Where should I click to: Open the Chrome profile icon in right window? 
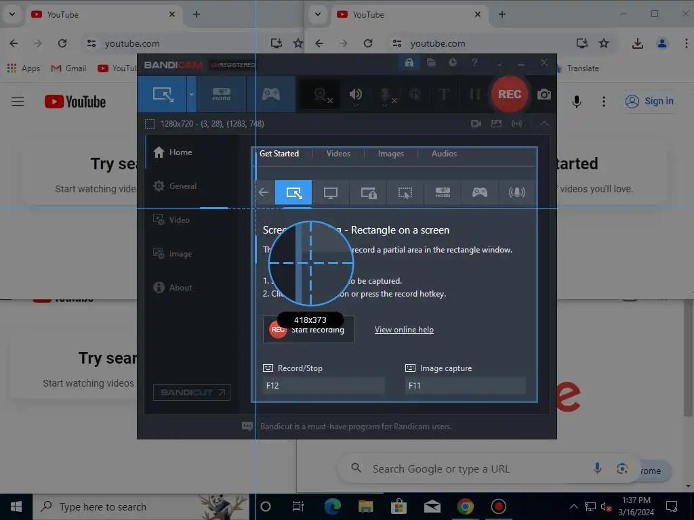(x=662, y=43)
